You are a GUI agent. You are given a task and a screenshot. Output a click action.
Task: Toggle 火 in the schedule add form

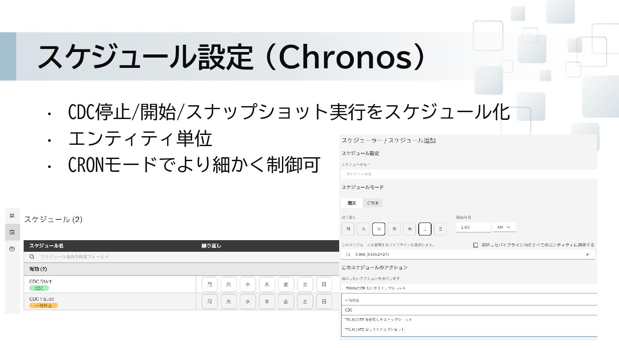[363, 229]
